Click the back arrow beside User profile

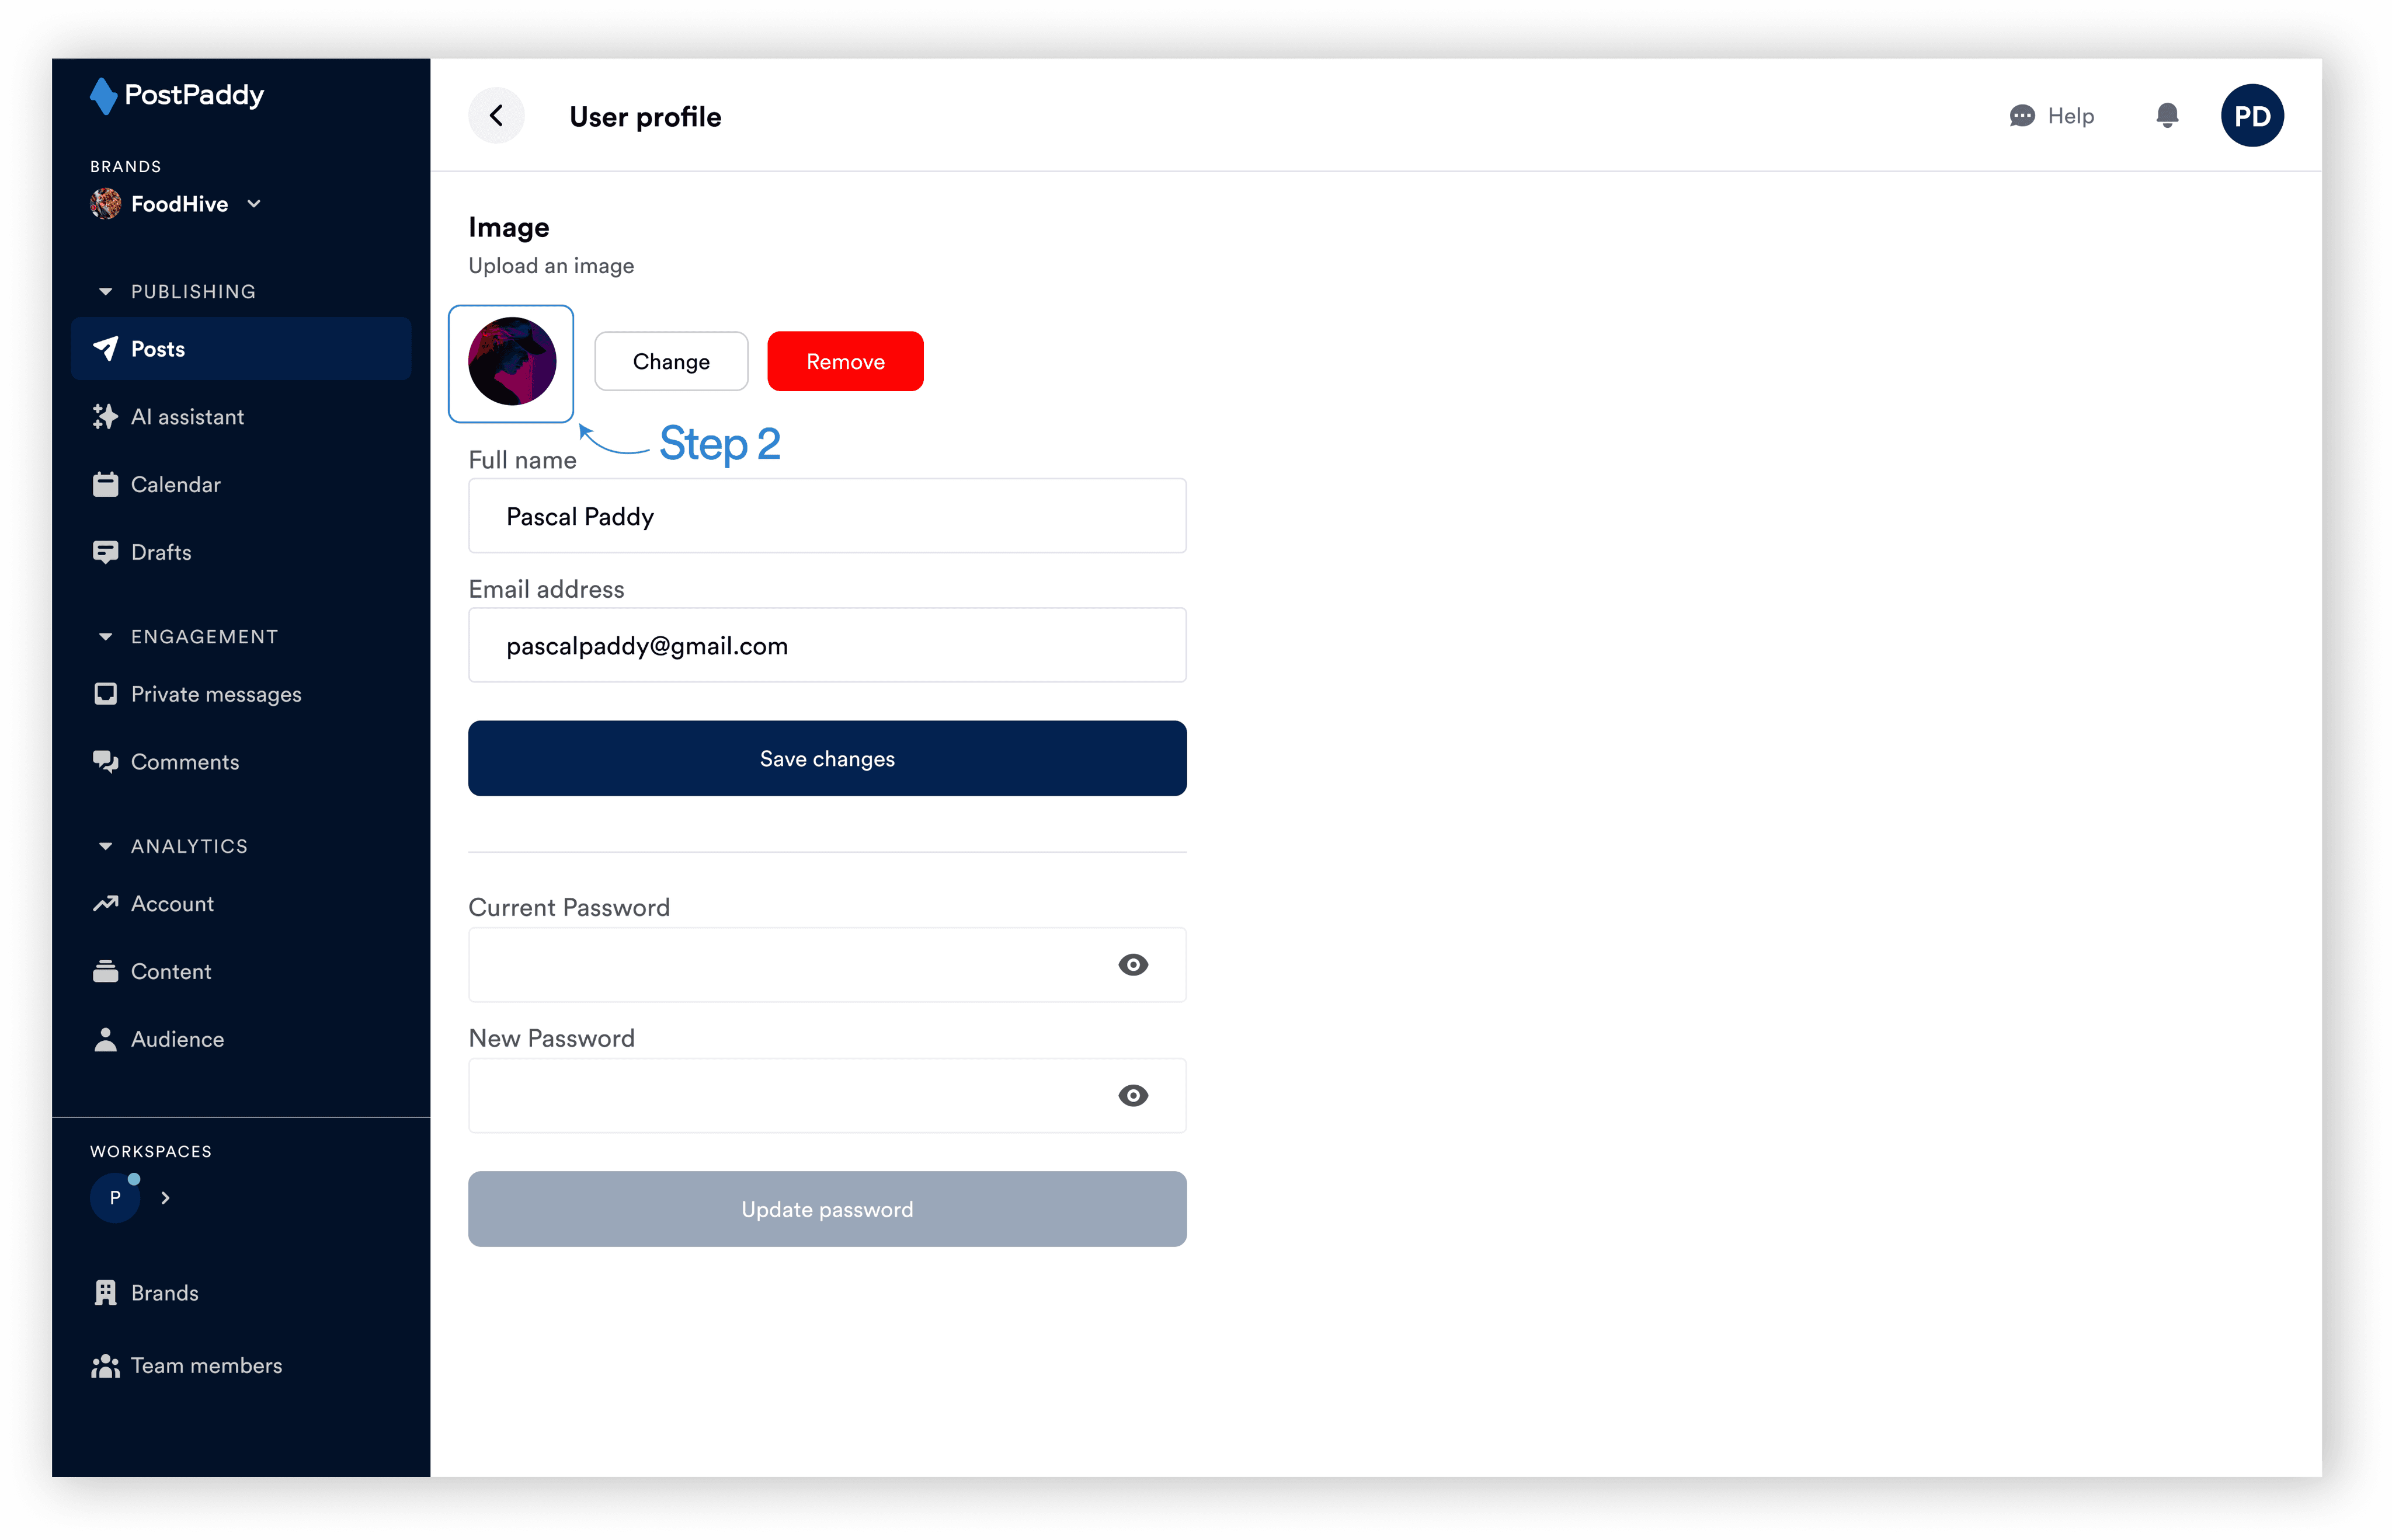pyautogui.click(x=496, y=116)
